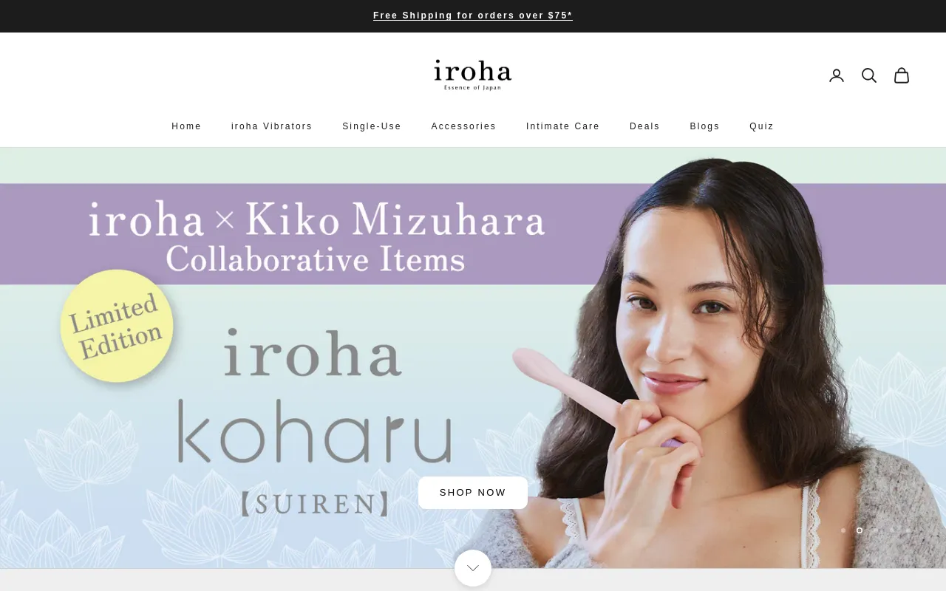946x591 pixels.
Task: Take the Quiz from navigation
Action: pos(761,126)
